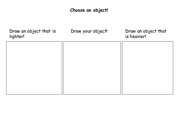Click "object!" in the middle heading
Viewport: 177px width, 133px height.
[x=100, y=32]
